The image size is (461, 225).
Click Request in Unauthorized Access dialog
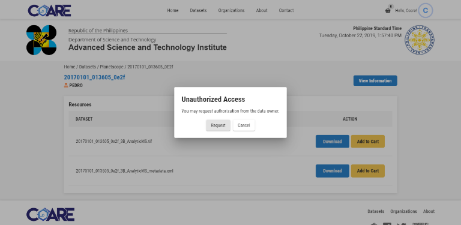tap(218, 125)
